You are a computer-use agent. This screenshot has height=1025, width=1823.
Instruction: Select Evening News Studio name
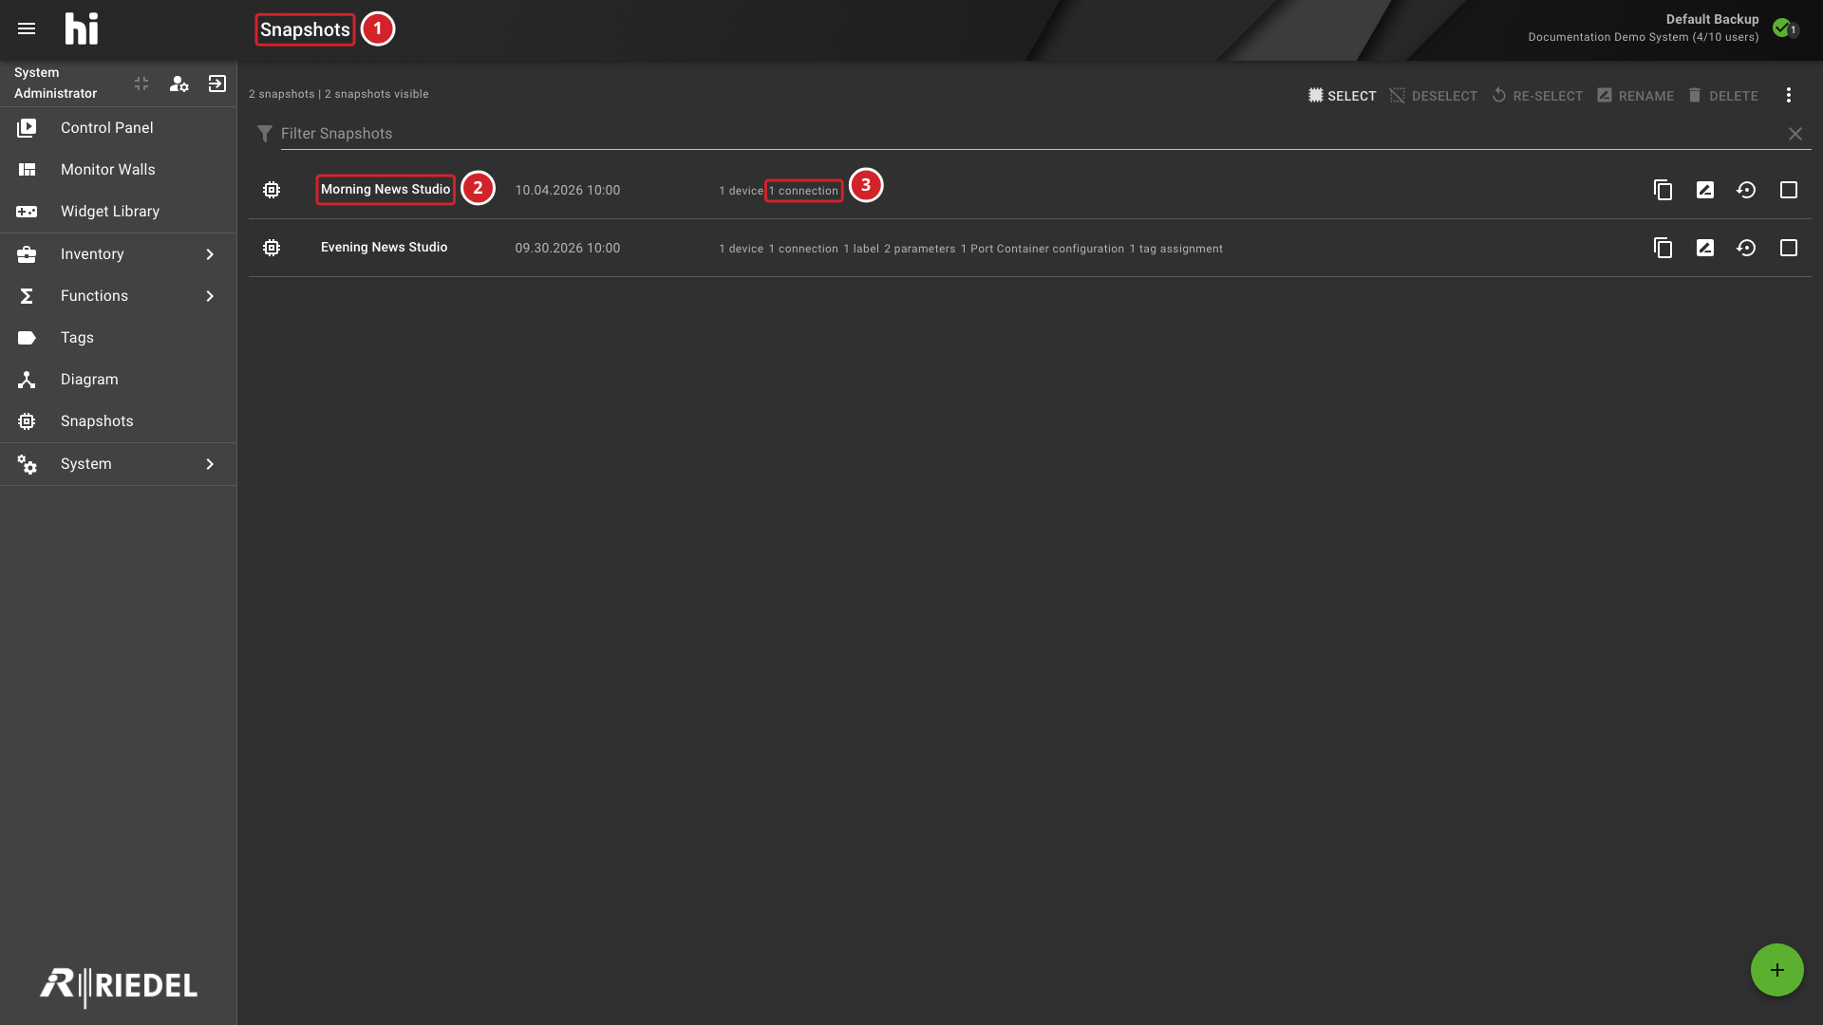click(384, 247)
